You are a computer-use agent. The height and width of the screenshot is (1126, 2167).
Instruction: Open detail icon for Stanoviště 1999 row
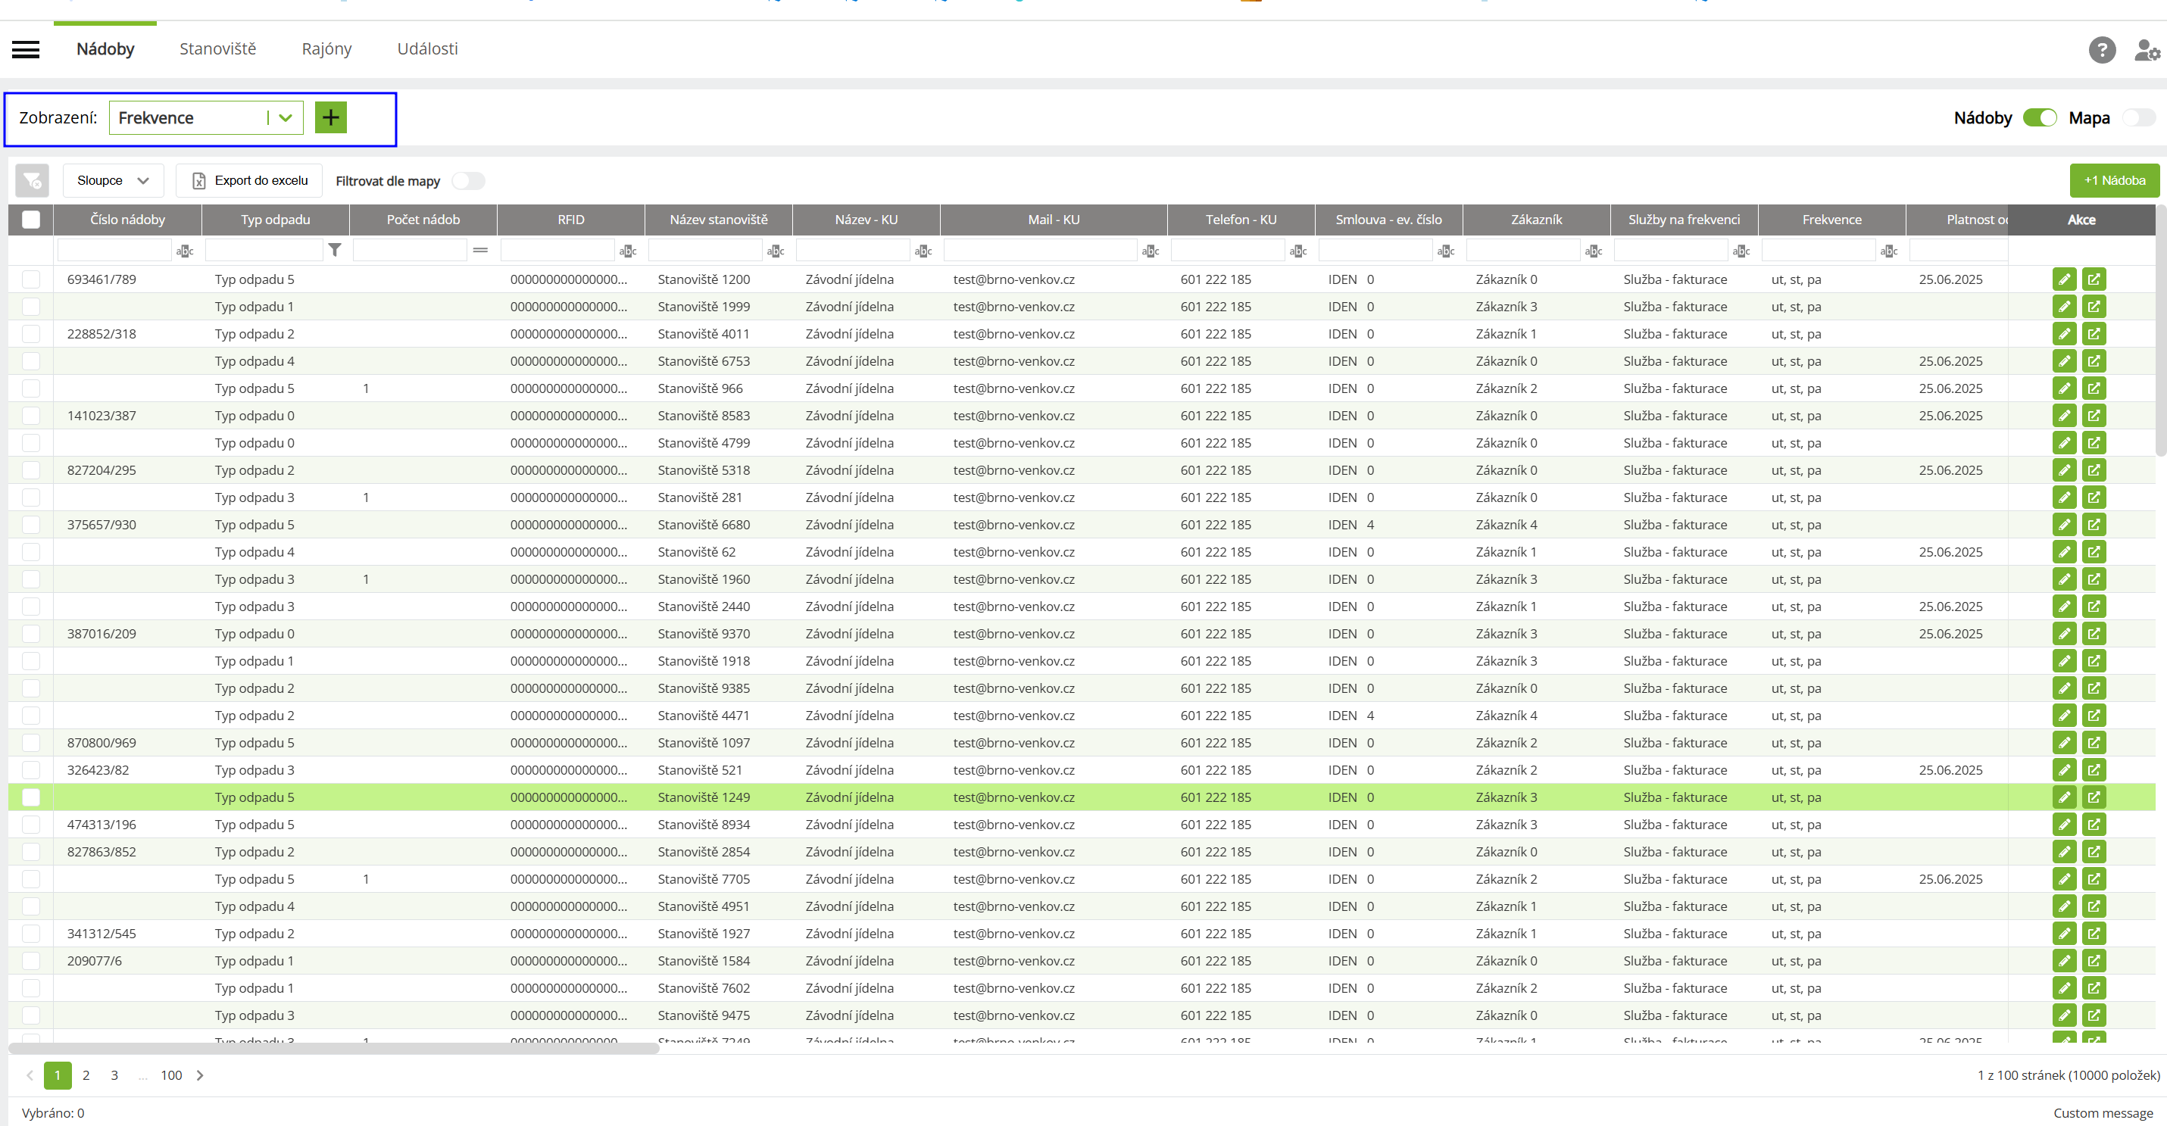click(2093, 307)
